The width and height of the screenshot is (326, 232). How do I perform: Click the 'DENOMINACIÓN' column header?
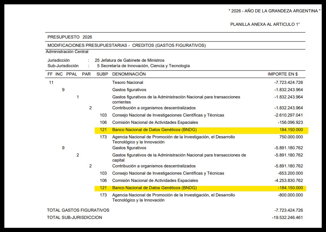tap(129, 74)
